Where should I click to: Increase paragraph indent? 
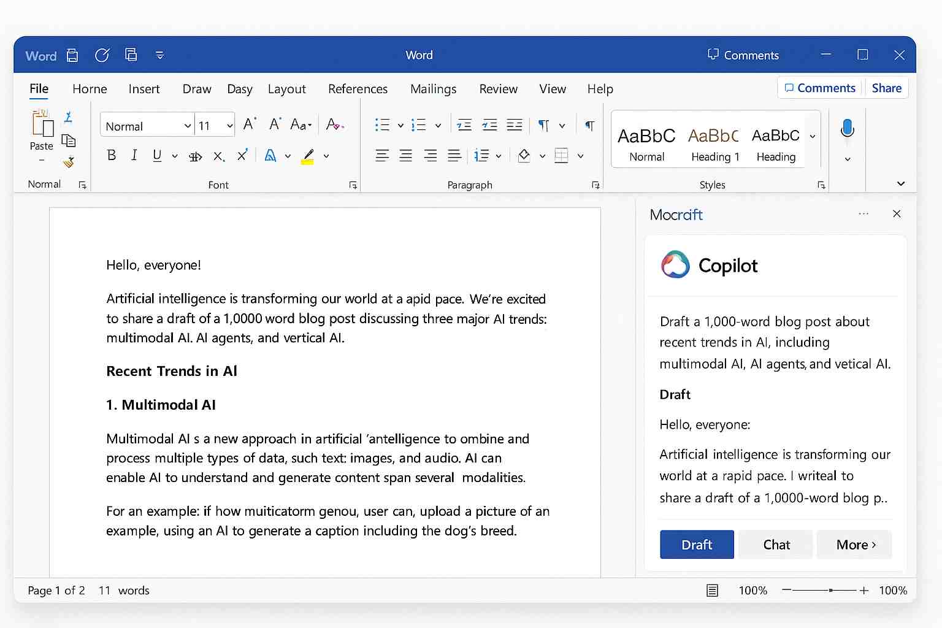489,125
